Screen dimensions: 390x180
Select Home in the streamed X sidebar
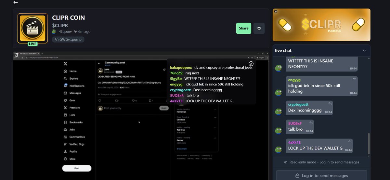coord(71,71)
